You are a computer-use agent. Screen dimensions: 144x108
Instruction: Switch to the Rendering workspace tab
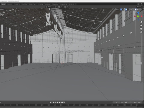[55, 4]
